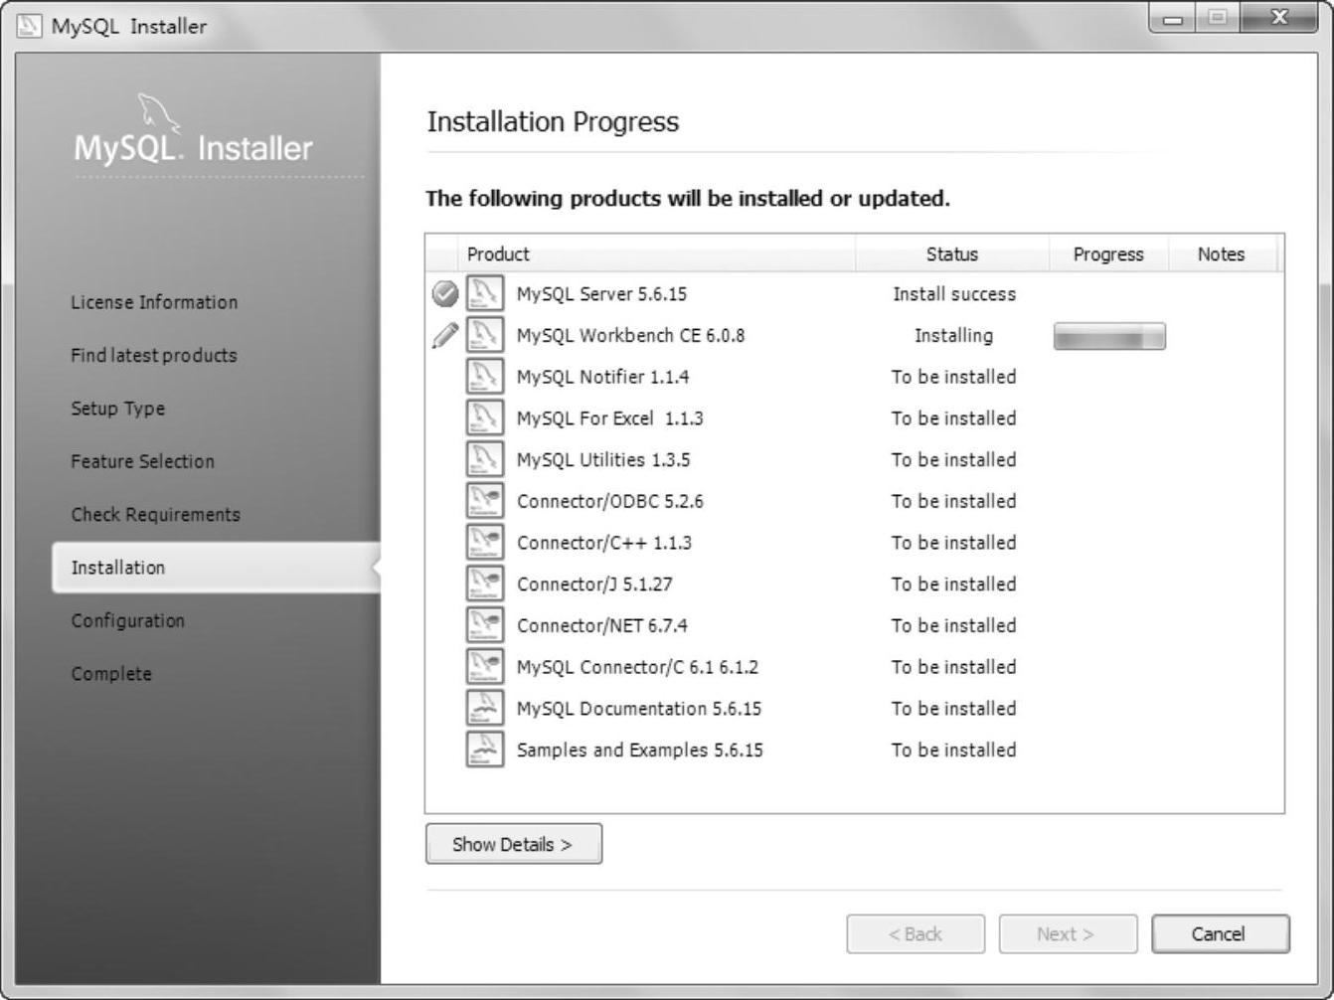Select the MySQL Server 5.6.15 row text
The image size is (1334, 1000).
601,294
